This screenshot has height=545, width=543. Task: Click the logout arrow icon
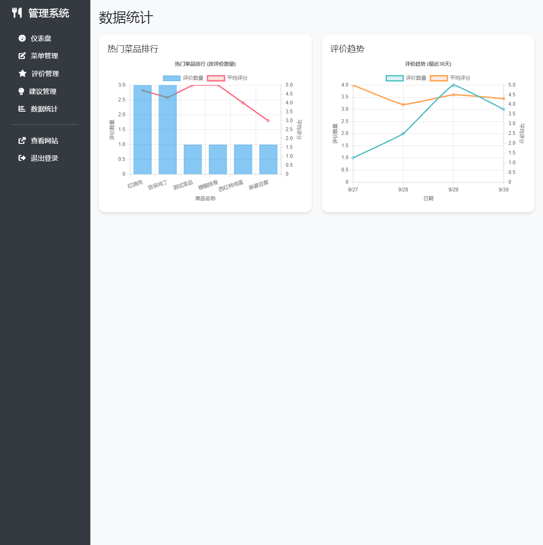point(22,158)
